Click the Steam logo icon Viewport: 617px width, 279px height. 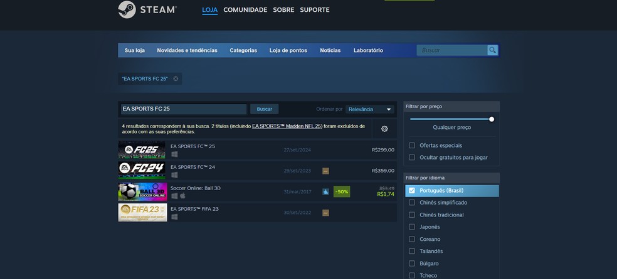point(127,9)
